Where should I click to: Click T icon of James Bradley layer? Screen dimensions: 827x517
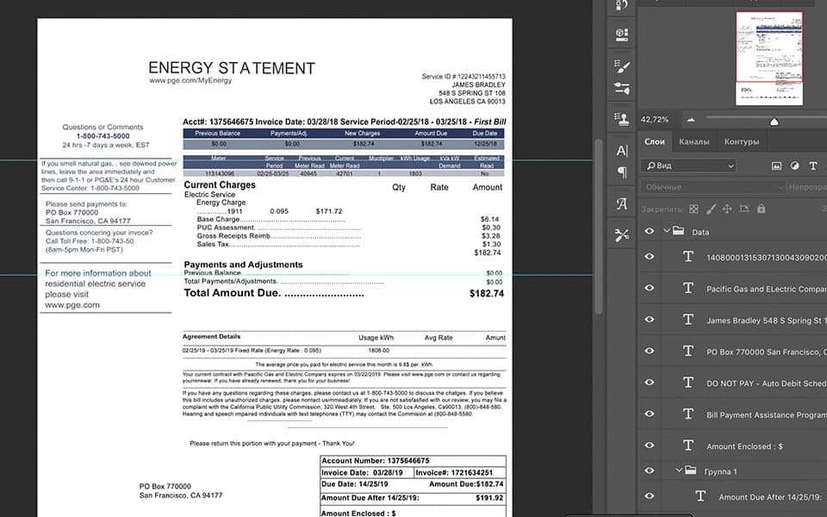tap(687, 320)
